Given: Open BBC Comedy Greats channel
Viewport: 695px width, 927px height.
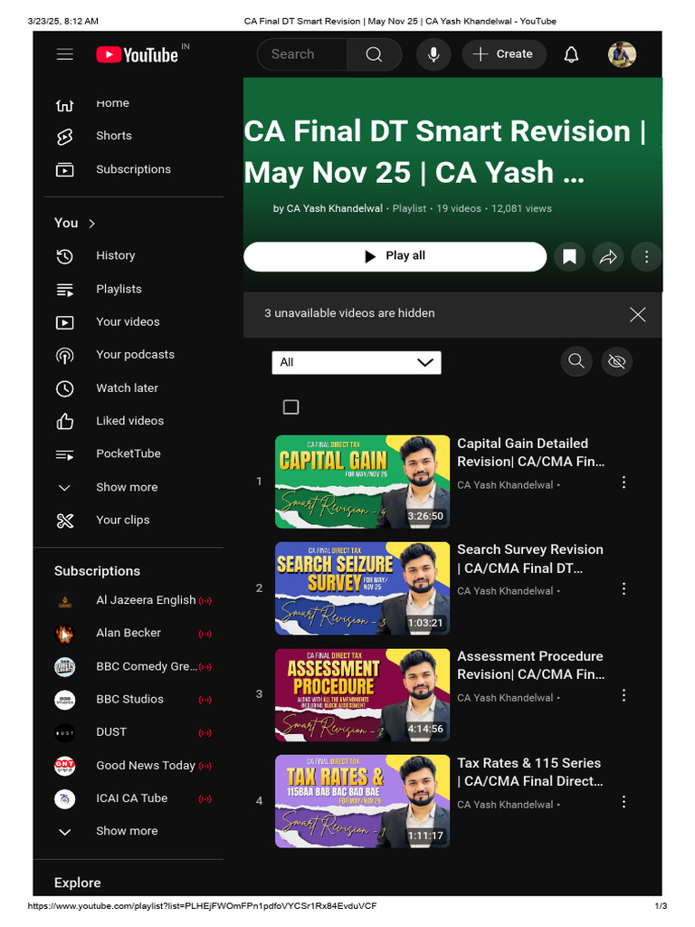Looking at the screenshot, I should (x=134, y=667).
